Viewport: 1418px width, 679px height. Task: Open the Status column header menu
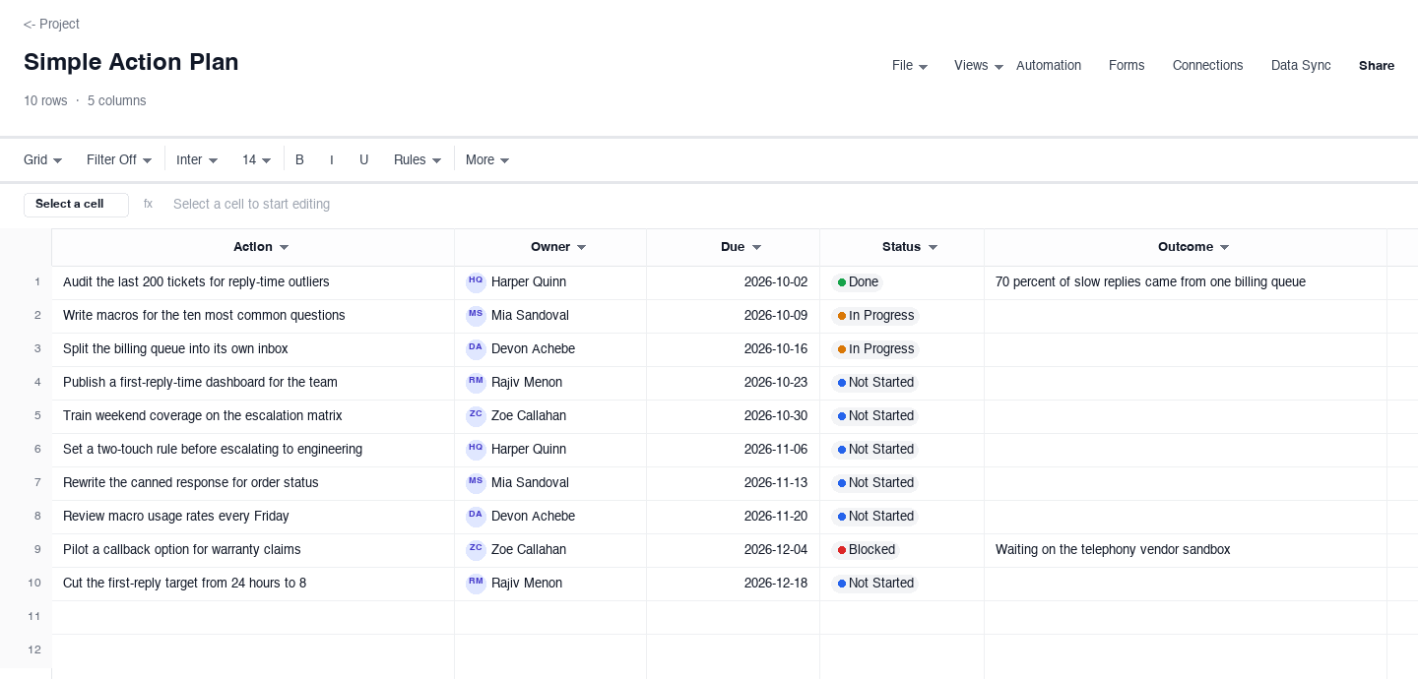point(933,248)
